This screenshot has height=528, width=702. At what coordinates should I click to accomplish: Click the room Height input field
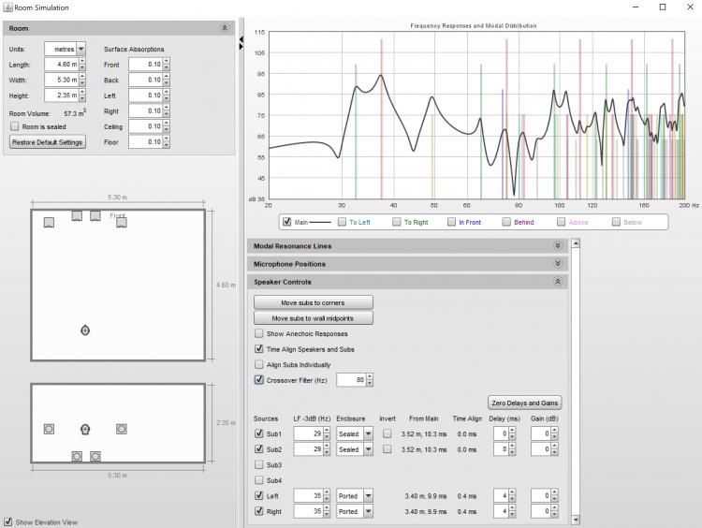tap(62, 95)
